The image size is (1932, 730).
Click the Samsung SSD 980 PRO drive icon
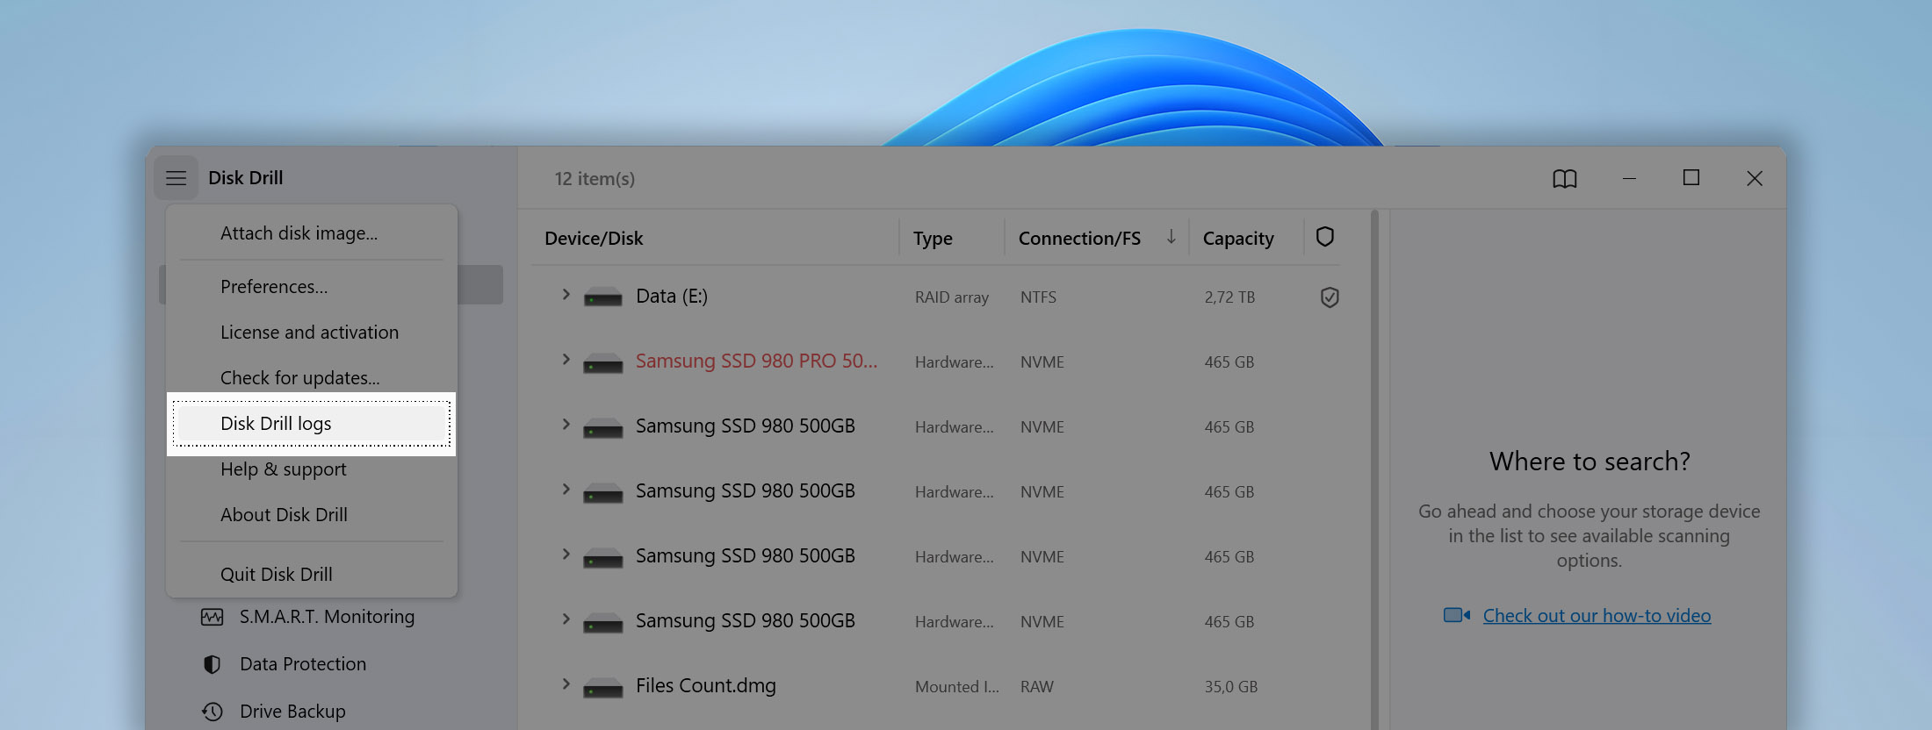click(x=603, y=362)
